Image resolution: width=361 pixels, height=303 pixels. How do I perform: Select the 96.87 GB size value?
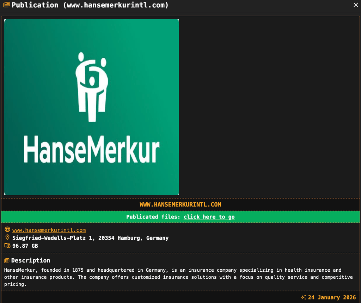point(25,246)
